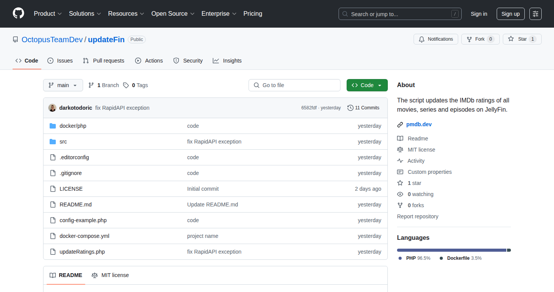
Task: Switch to the Insights tab
Action: click(227, 61)
